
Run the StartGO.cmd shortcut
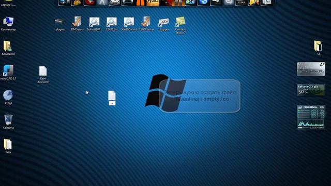(129, 24)
